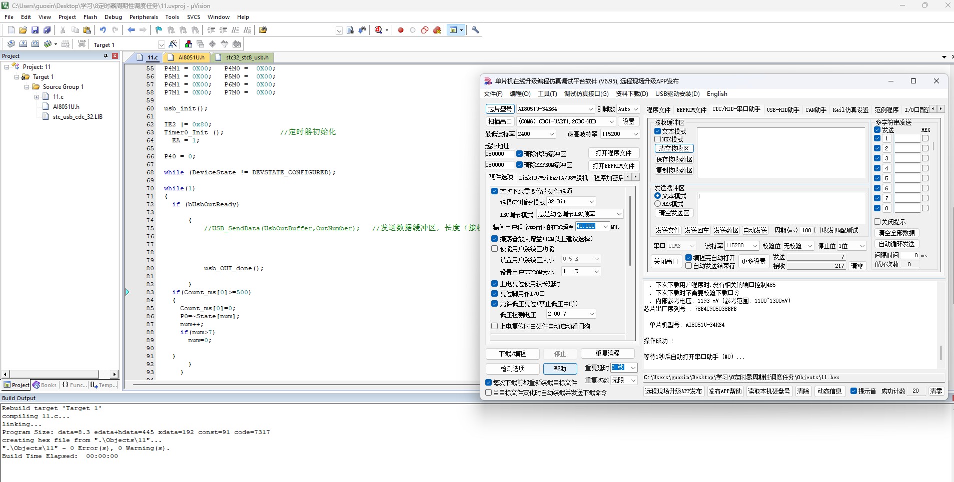
Task: Click the 打开程序文件 button
Action: tap(613, 153)
